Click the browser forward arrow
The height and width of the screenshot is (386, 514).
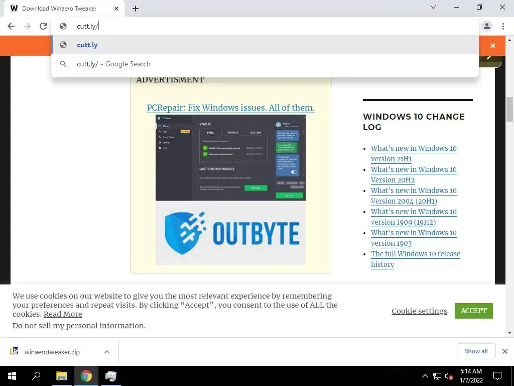click(27, 26)
